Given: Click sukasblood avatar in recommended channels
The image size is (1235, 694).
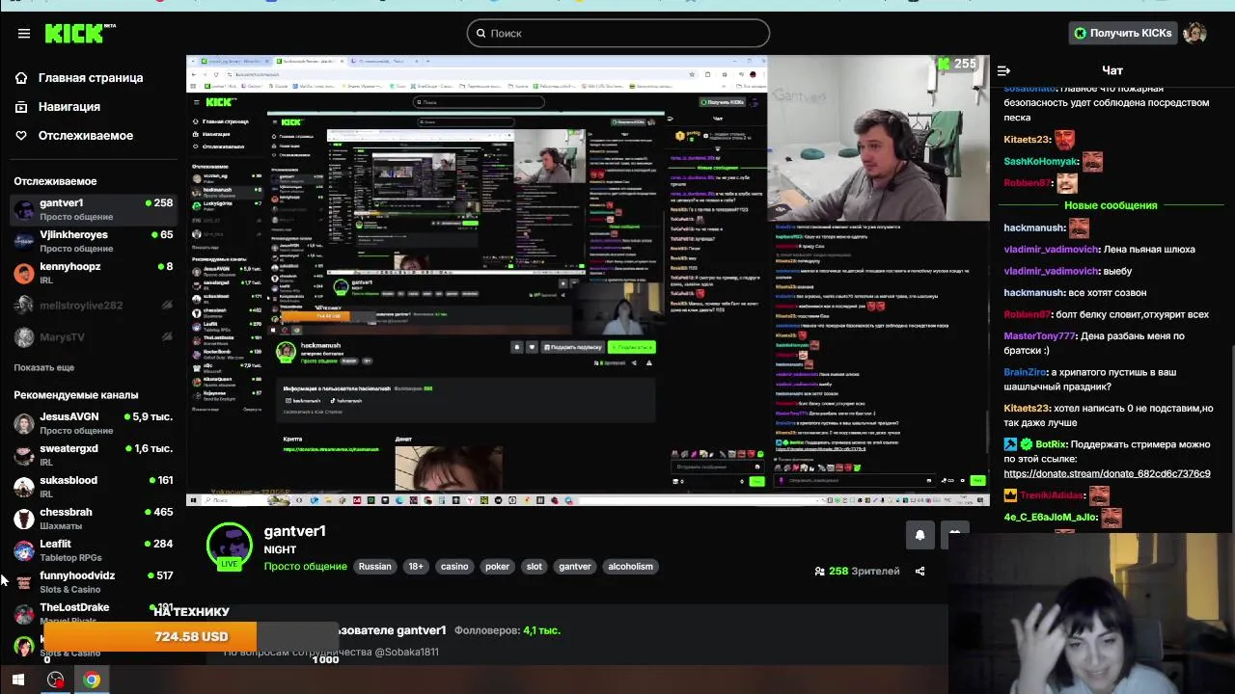Looking at the screenshot, I should click(24, 488).
